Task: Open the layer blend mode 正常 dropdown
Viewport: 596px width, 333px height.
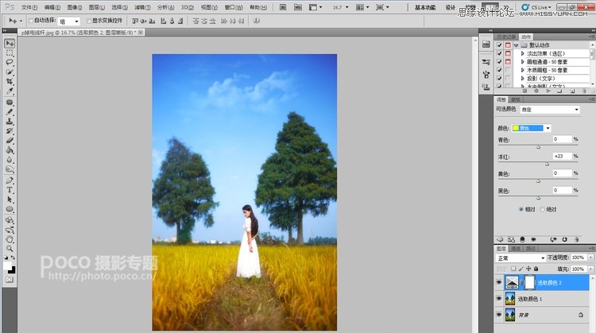Action: (521, 258)
